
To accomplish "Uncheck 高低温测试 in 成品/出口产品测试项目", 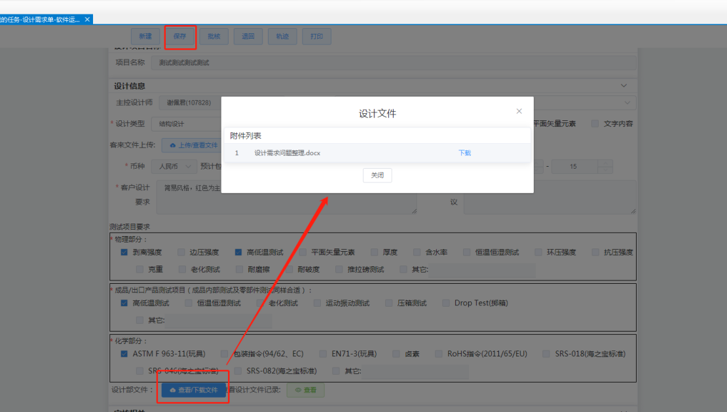I will coord(124,303).
